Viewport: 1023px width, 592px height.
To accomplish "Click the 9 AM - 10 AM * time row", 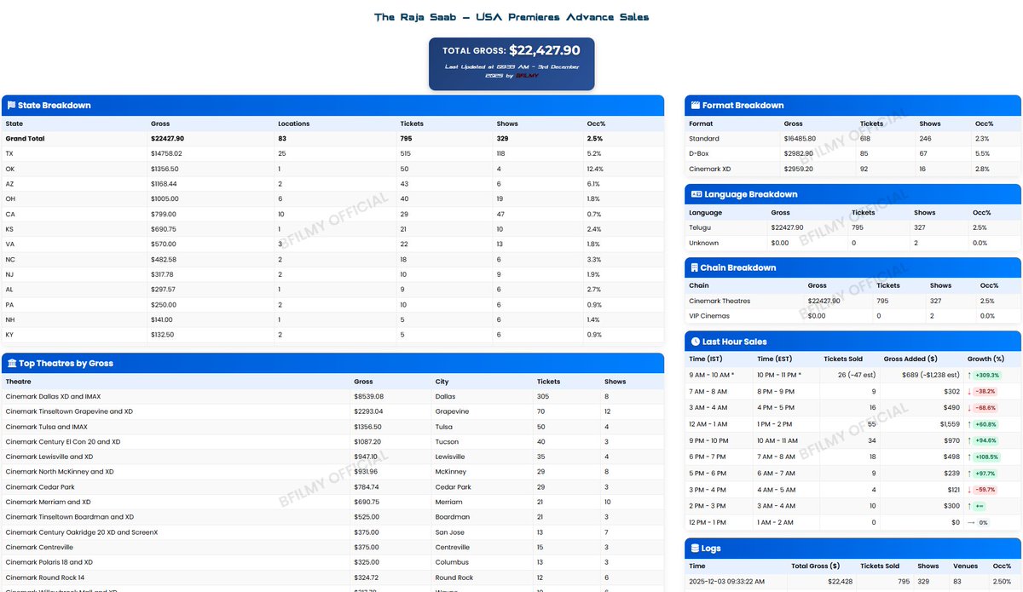I will (853, 375).
